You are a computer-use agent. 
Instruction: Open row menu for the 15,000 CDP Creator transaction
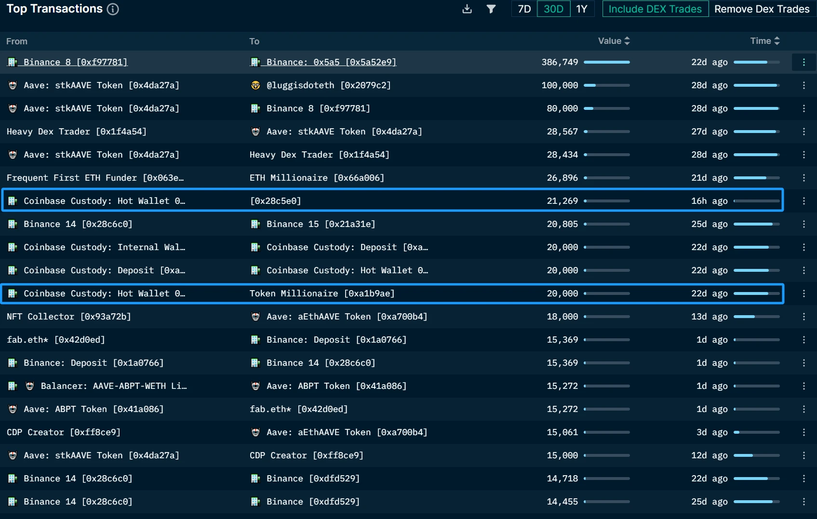[x=804, y=455]
